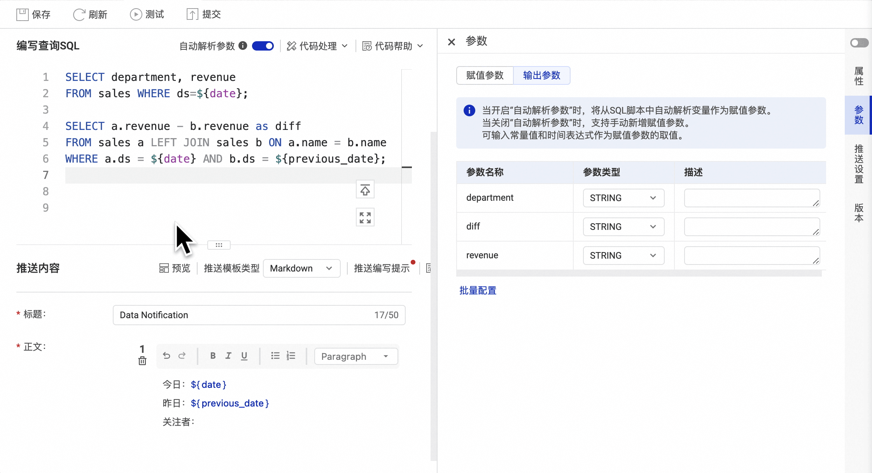Click the ${previous_date} variable link
The width and height of the screenshot is (872, 473).
tap(230, 403)
